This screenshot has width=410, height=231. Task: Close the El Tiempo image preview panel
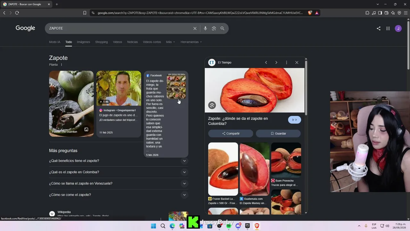(297, 63)
